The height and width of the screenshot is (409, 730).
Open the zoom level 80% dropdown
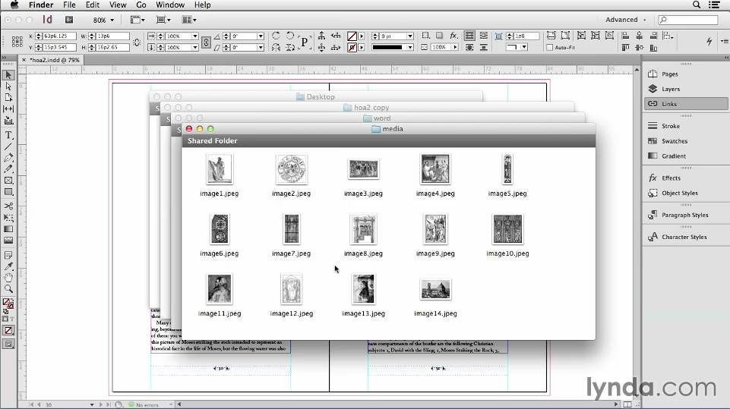tap(112, 20)
